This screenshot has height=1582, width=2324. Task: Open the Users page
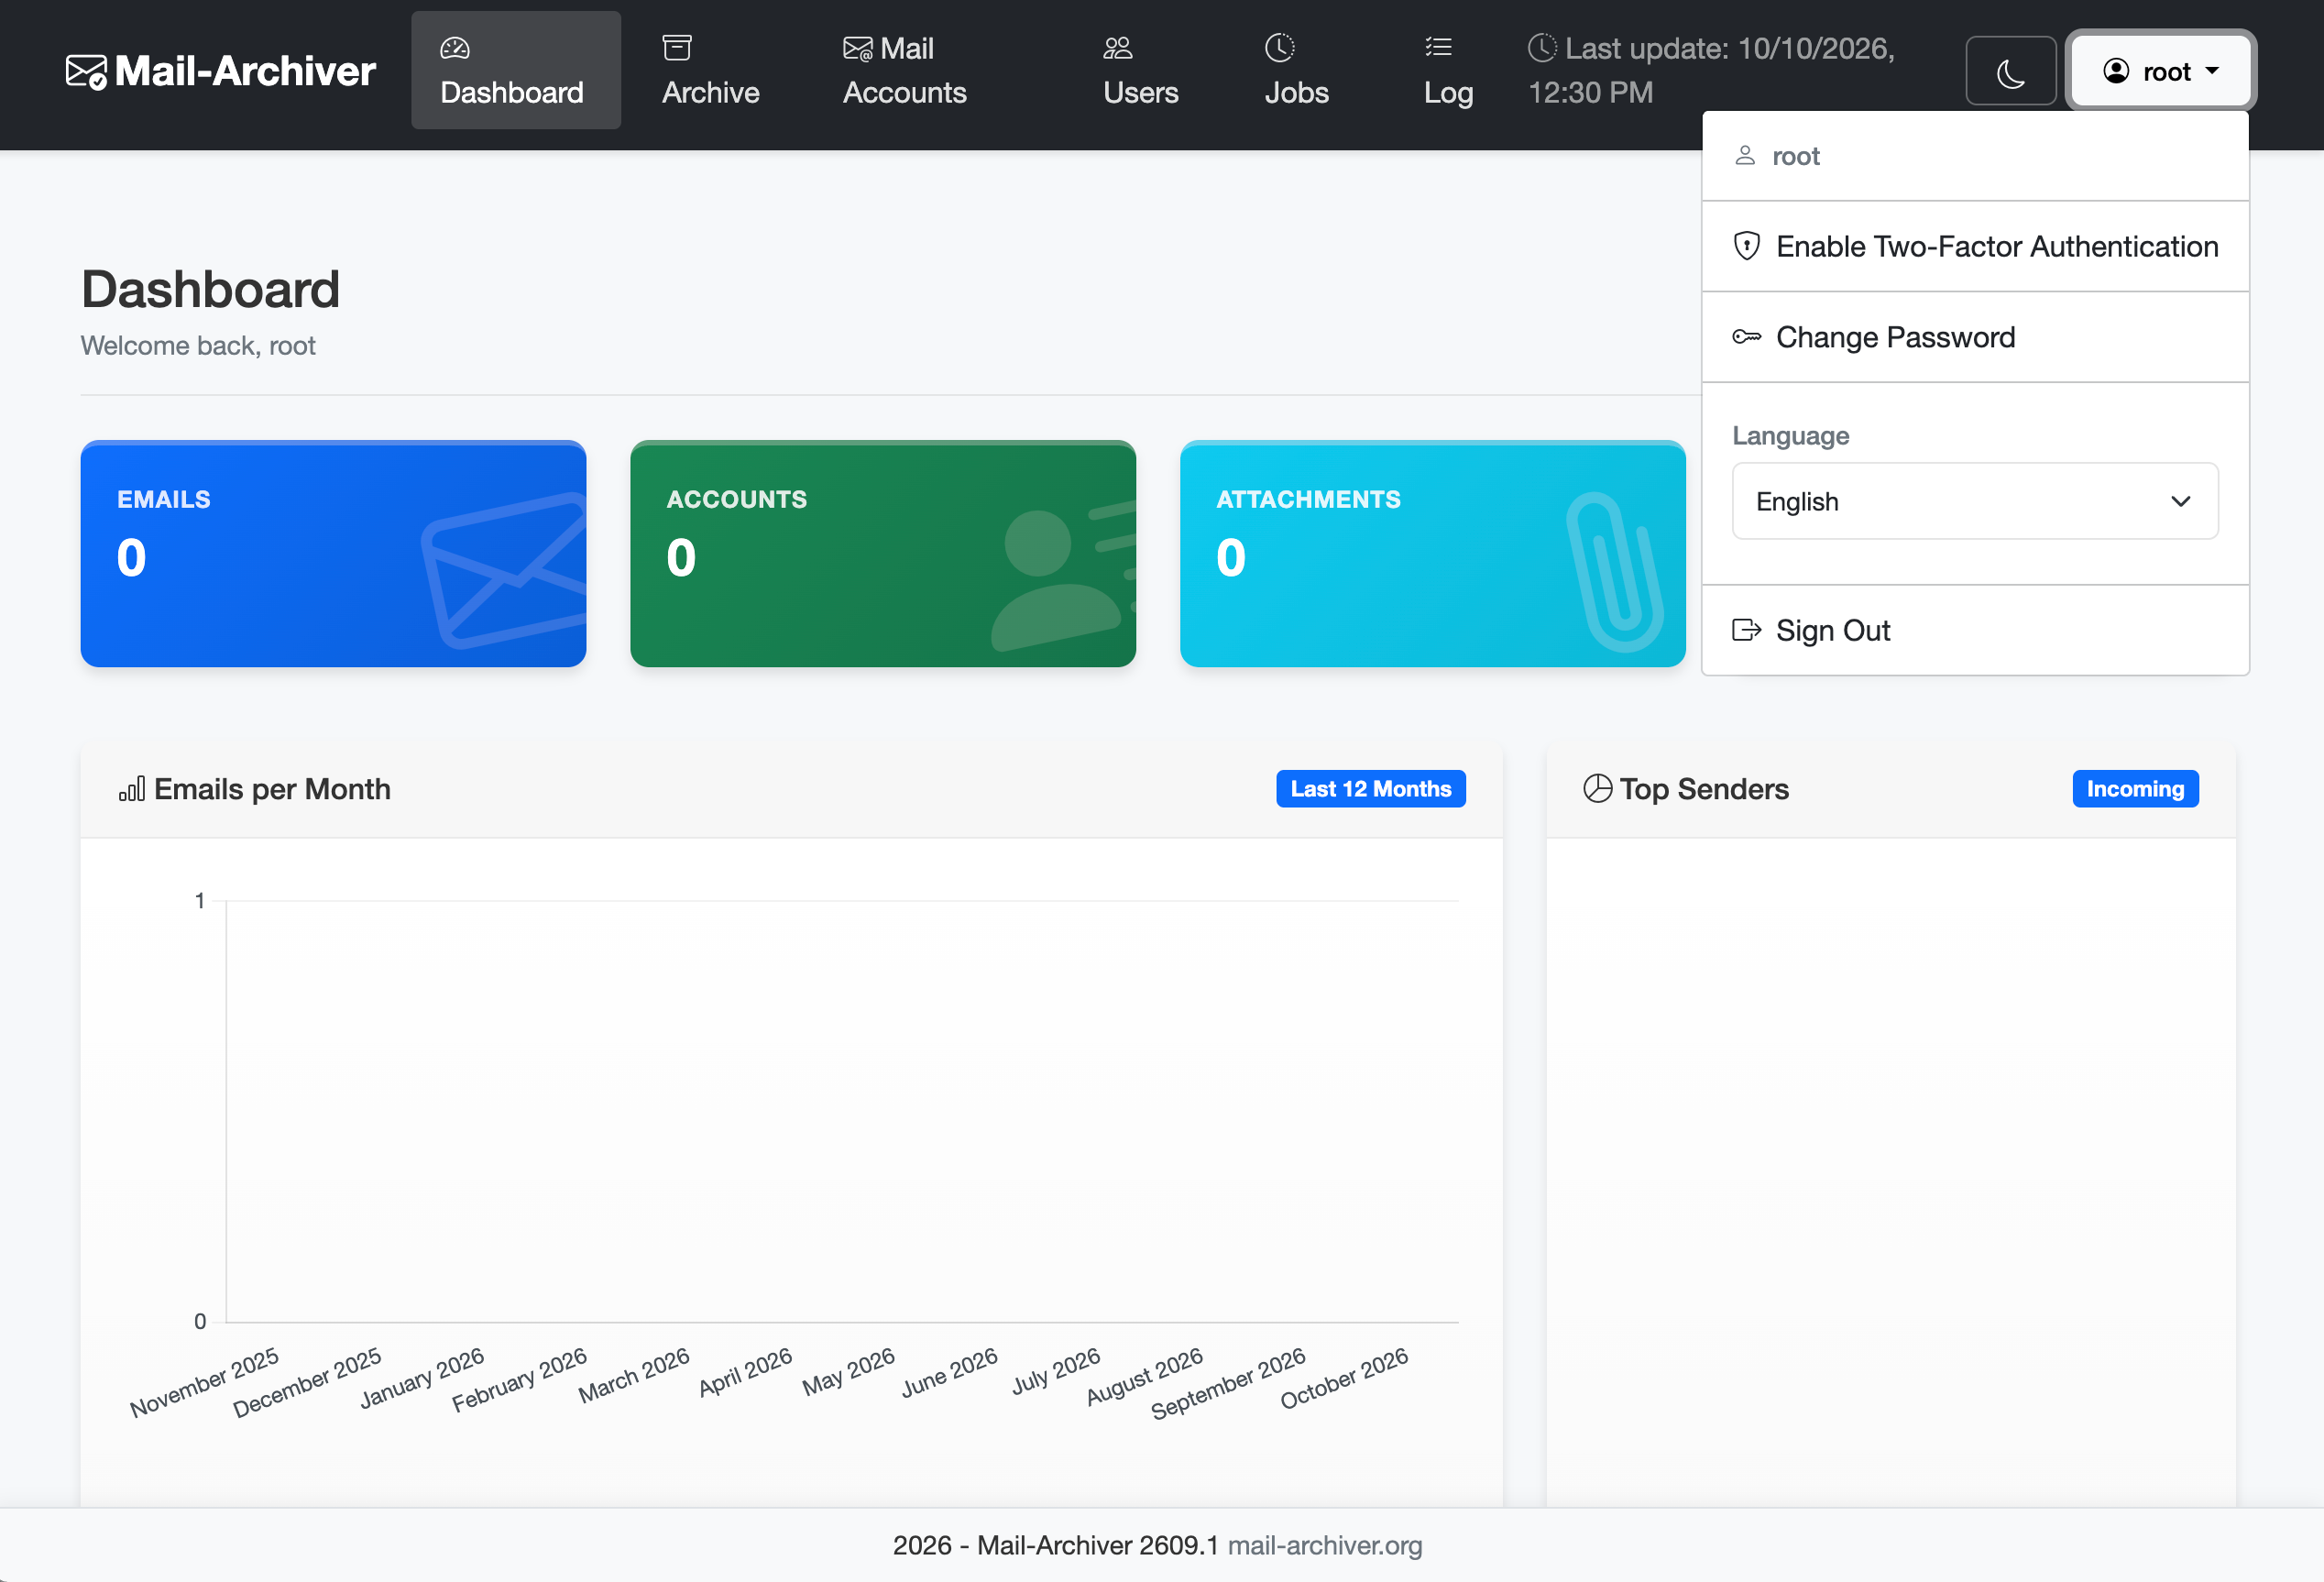tap(1140, 70)
